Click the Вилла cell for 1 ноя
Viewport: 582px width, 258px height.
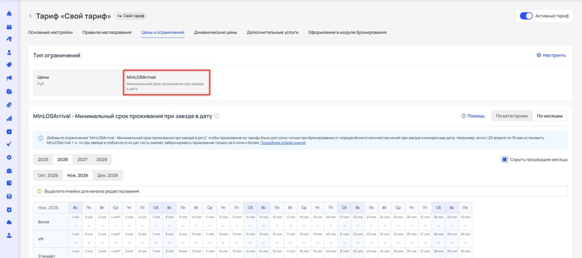[x=75, y=222]
